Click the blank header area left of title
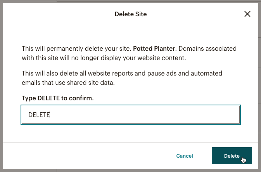This screenshot has height=172, width=261. (58, 14)
